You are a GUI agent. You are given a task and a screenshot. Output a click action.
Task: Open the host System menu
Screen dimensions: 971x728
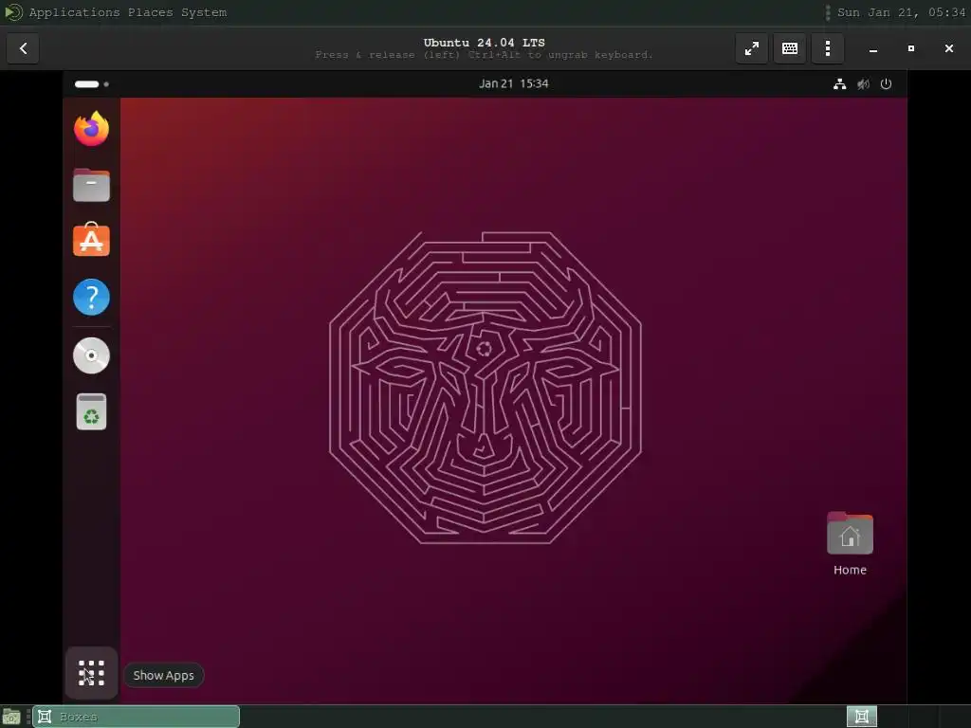(204, 12)
